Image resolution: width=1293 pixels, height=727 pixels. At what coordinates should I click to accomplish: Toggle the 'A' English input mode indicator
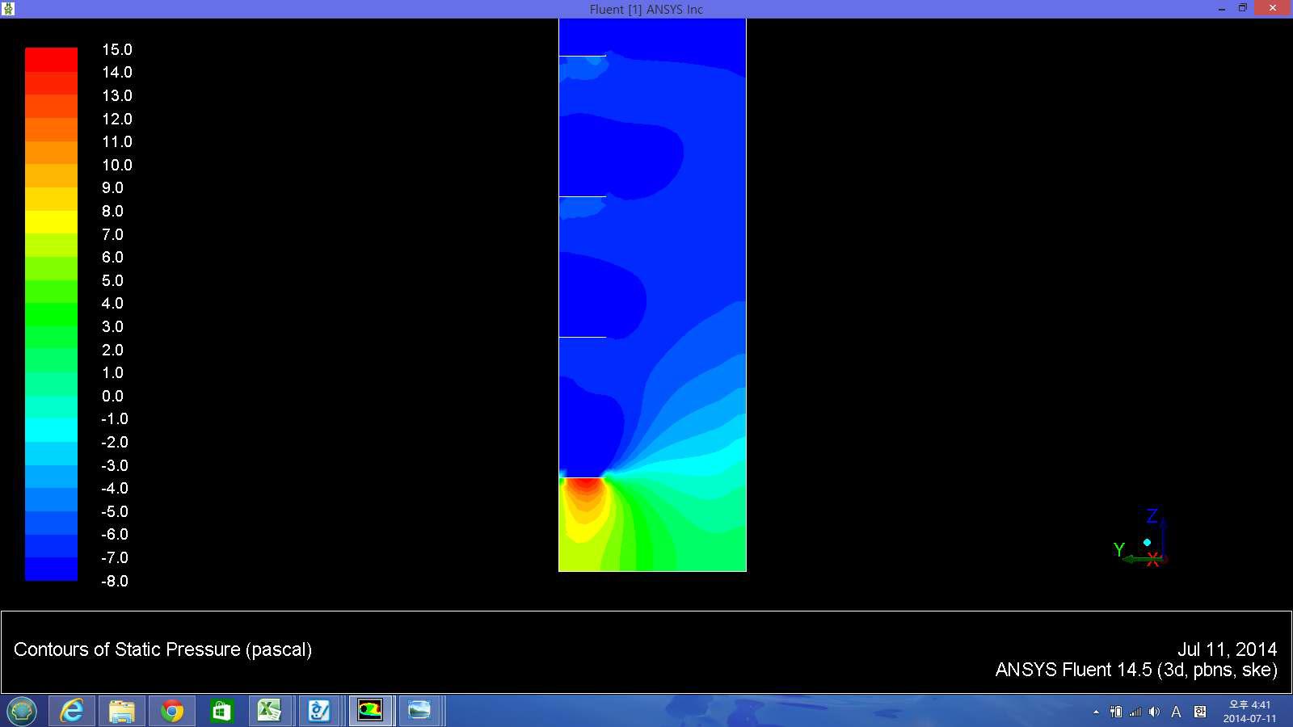pos(1176,712)
